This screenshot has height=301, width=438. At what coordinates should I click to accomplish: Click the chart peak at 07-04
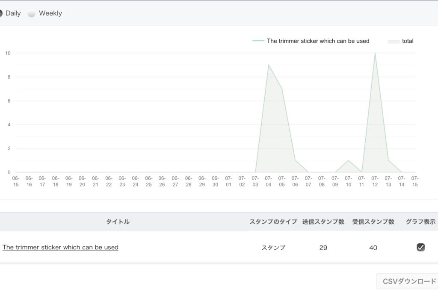click(269, 65)
